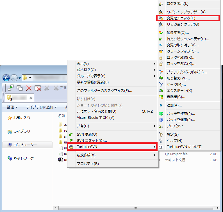Click the Explorer forward arrow button
Screen dimensions: 223x212
click(14, 78)
